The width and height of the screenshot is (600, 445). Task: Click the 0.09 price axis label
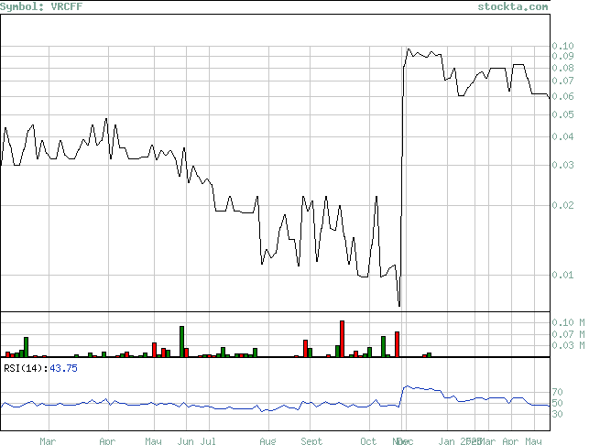tap(562, 56)
